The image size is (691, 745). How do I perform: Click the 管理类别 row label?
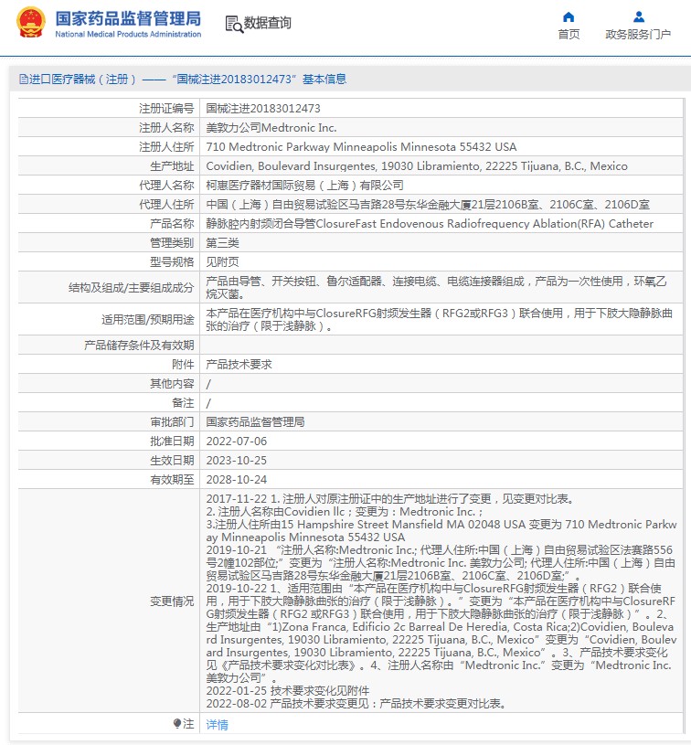point(172,243)
